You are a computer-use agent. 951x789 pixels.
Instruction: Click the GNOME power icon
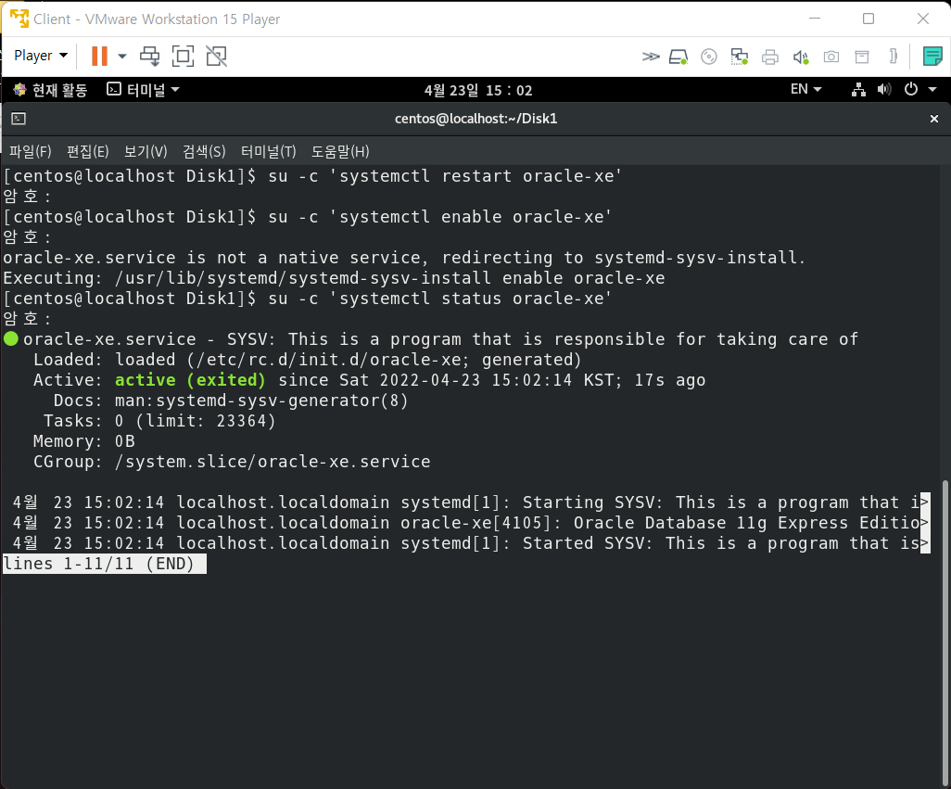coord(911,89)
